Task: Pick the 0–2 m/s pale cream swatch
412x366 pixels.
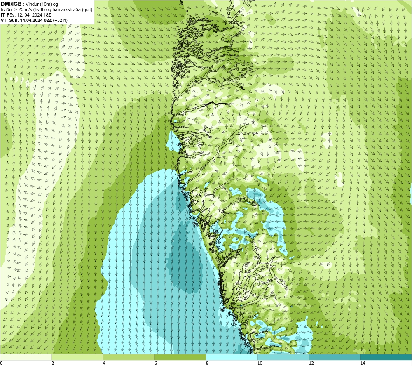Action: (x=26, y=357)
